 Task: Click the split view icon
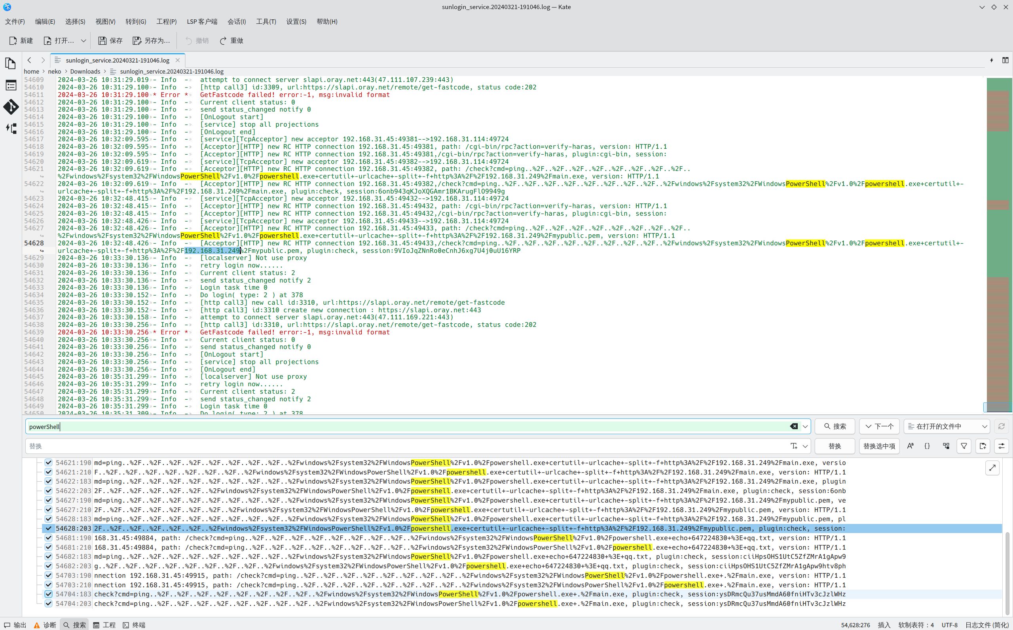pyautogui.click(x=1005, y=61)
